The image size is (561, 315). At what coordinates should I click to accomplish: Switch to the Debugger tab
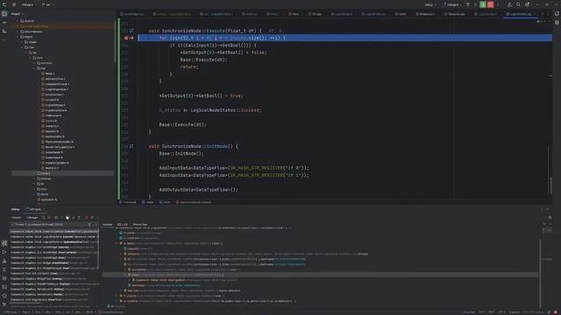32,218
